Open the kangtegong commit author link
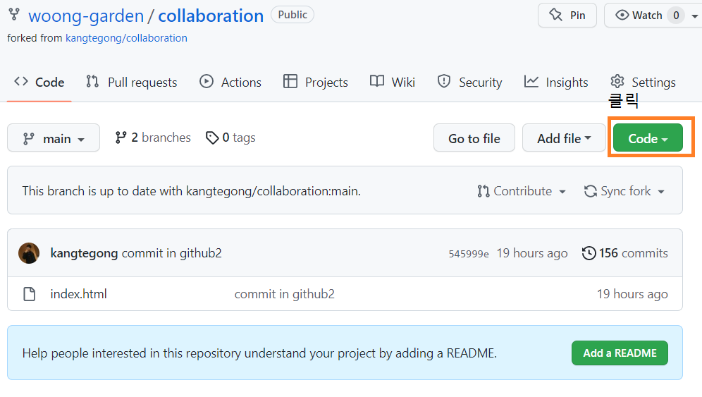702x397 pixels. [84, 253]
